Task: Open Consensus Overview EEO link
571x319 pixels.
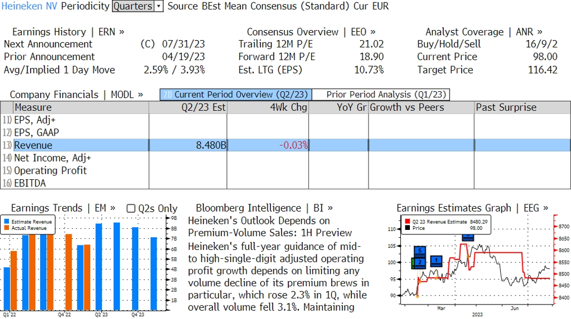Action: (x=311, y=32)
